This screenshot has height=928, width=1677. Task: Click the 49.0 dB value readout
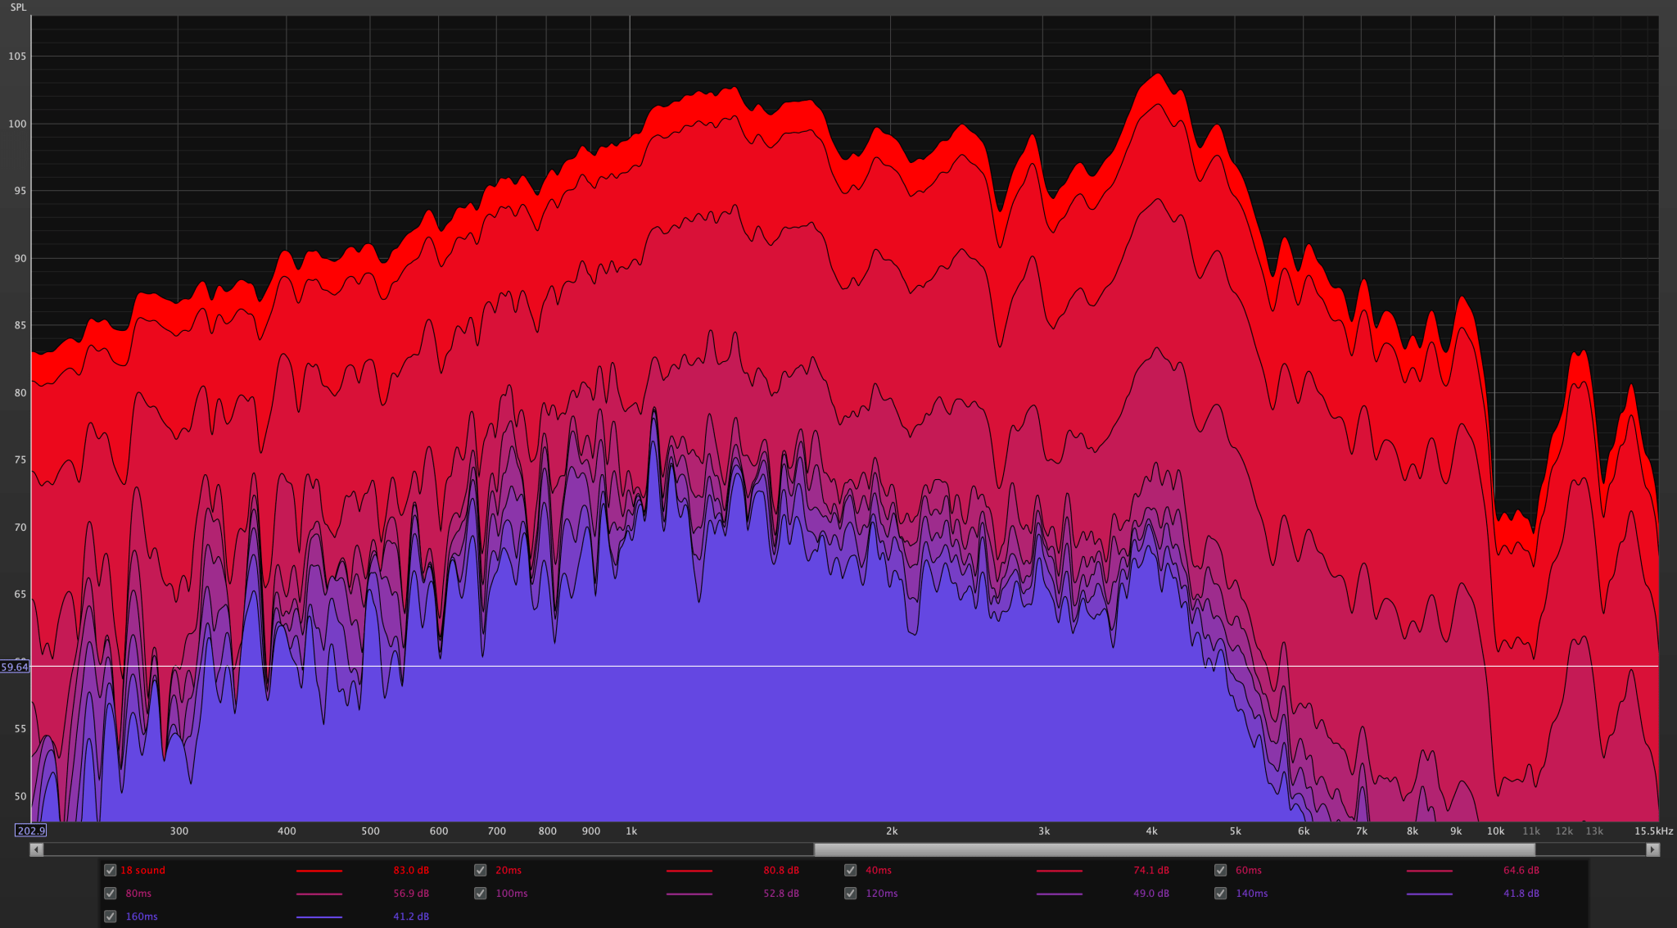1151,893
